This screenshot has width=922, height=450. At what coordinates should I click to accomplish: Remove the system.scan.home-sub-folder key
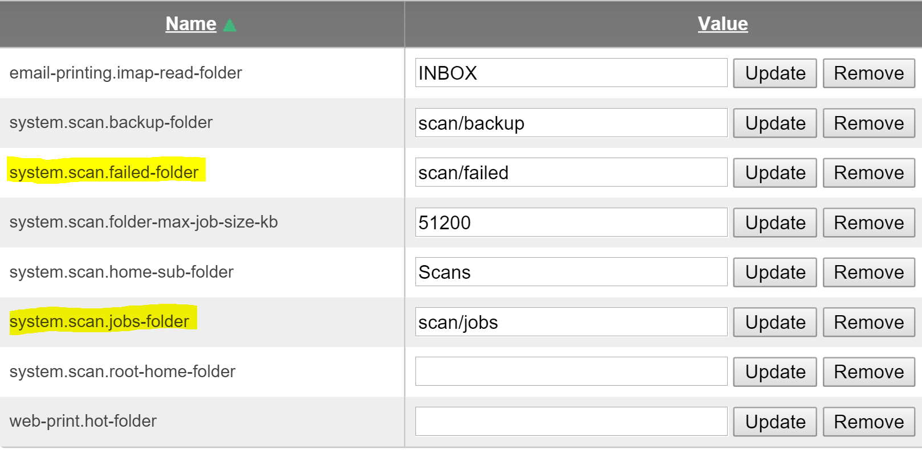868,273
